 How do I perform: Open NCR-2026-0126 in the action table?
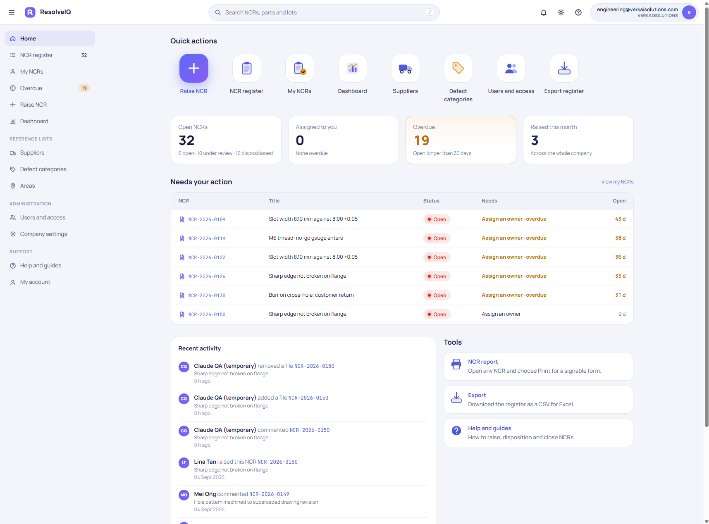[207, 276]
